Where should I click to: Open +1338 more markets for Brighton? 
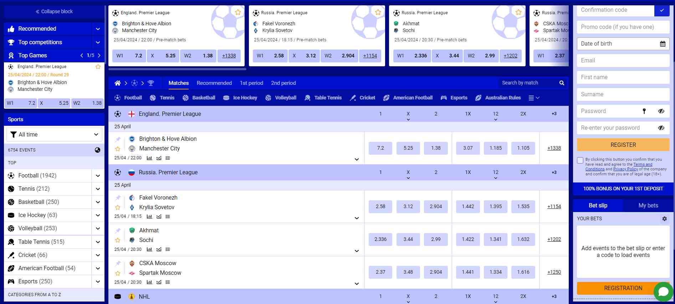(x=554, y=148)
